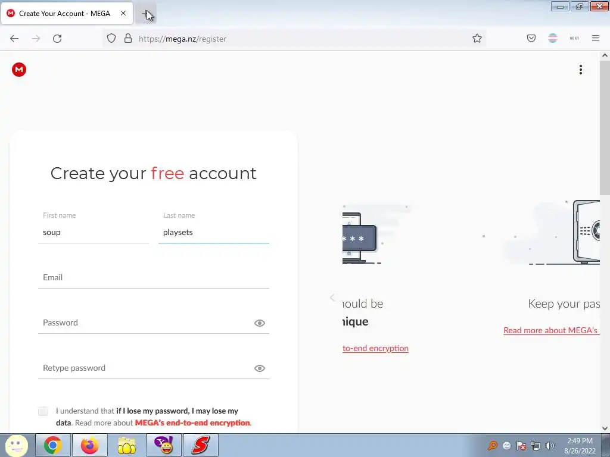
Task: Bookmark this page with the star icon
Action: point(477,38)
